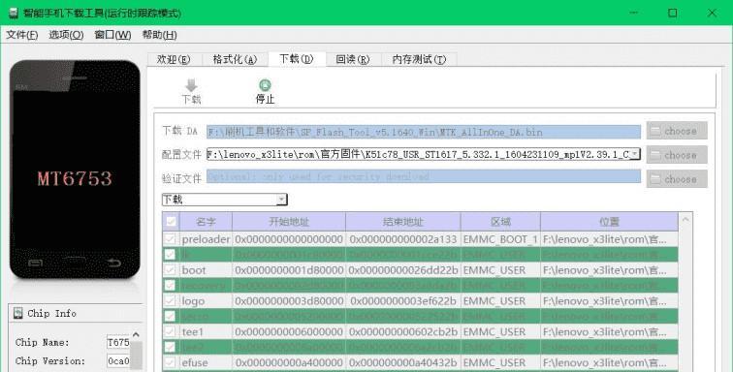
Task: Switch to the 内存测试(T) tab
Action: click(419, 59)
